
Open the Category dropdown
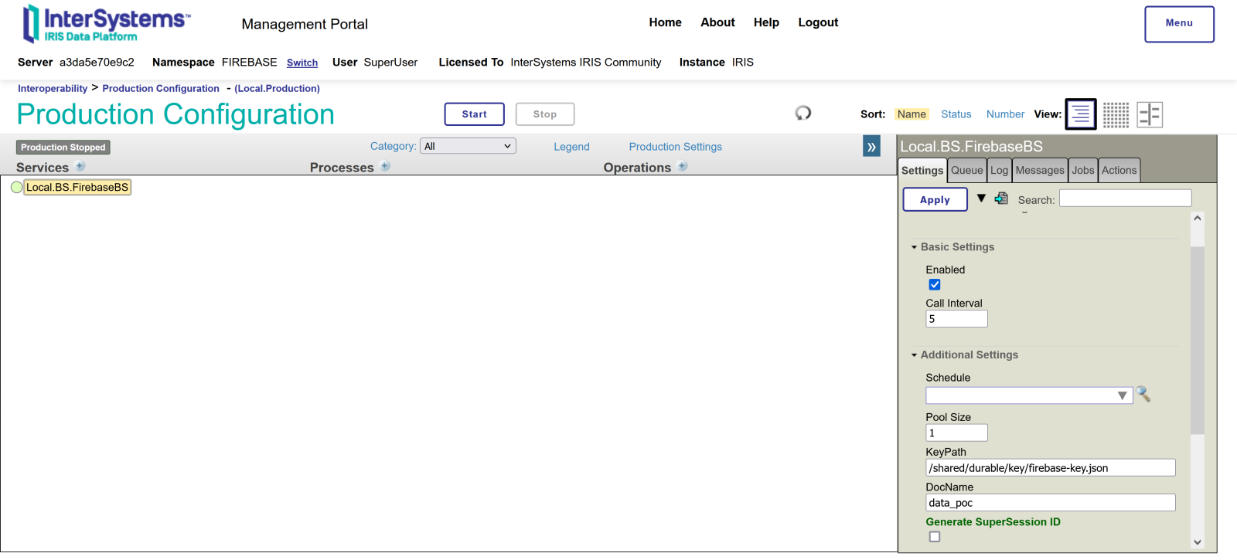pyautogui.click(x=468, y=146)
